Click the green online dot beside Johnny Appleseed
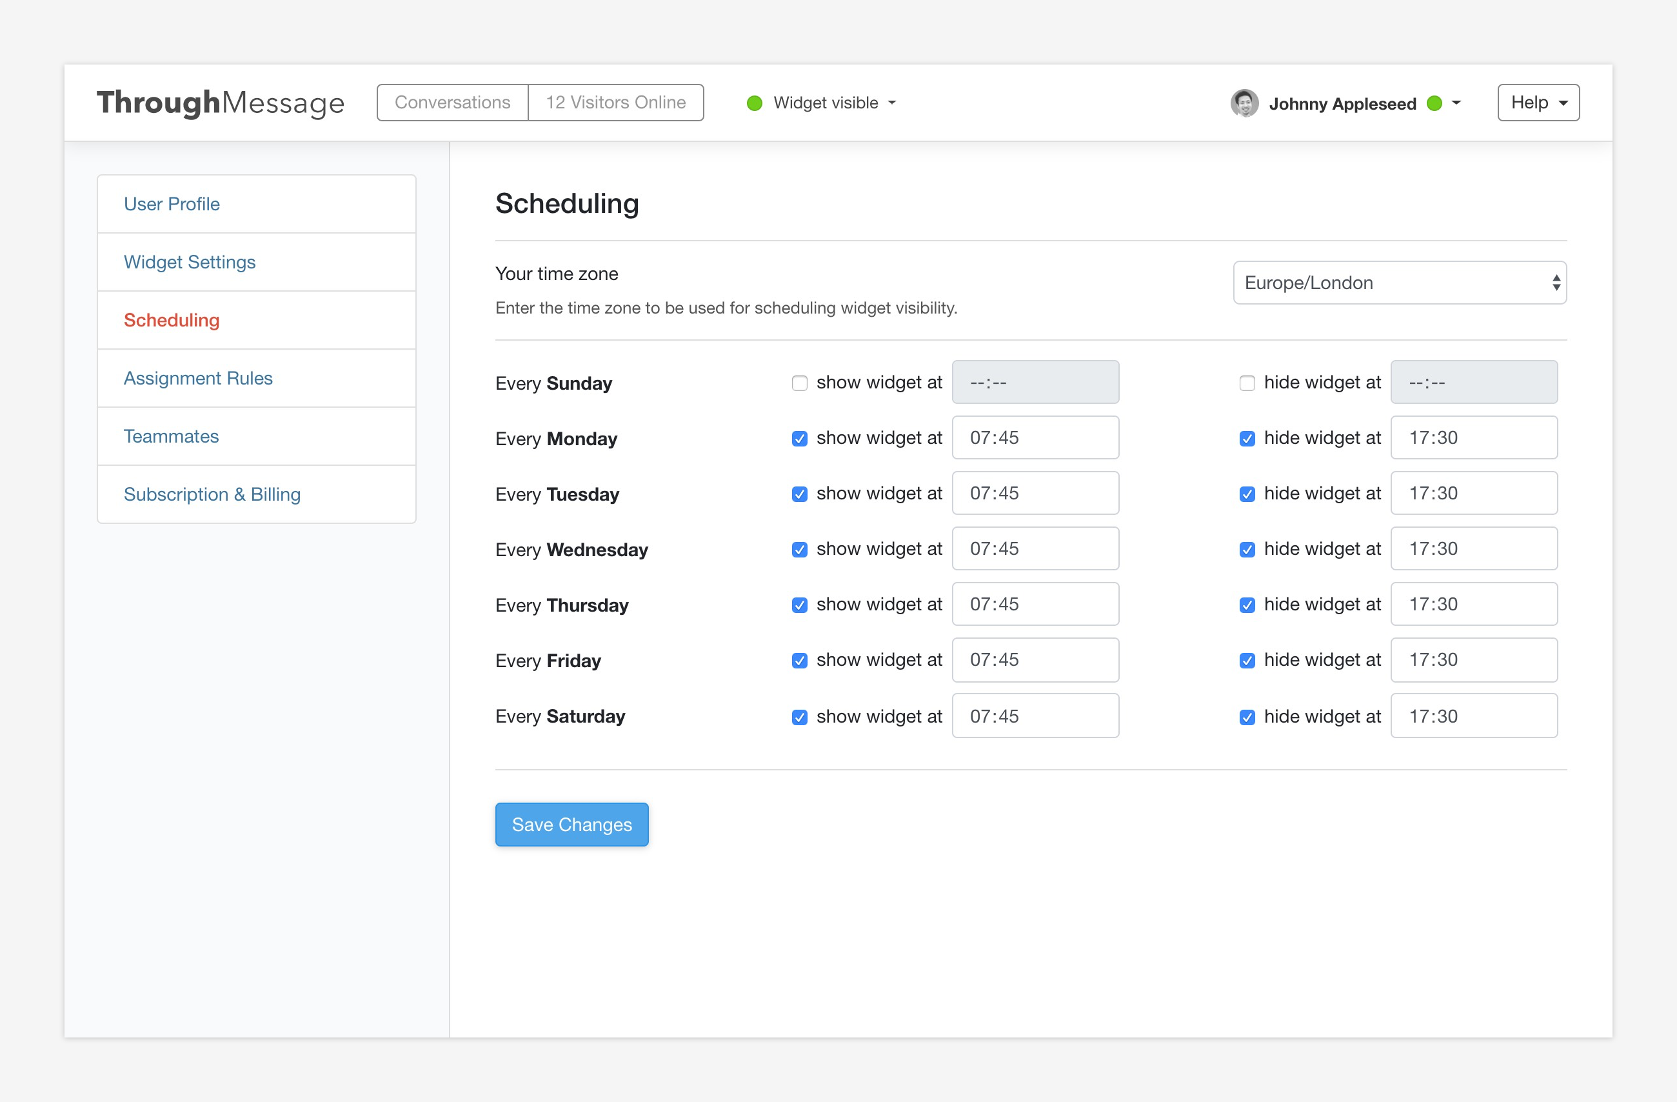The width and height of the screenshot is (1677, 1102). coord(1434,103)
